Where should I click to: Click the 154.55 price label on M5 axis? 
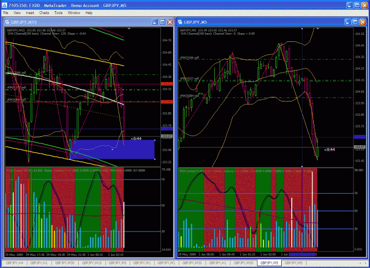tap(359, 34)
